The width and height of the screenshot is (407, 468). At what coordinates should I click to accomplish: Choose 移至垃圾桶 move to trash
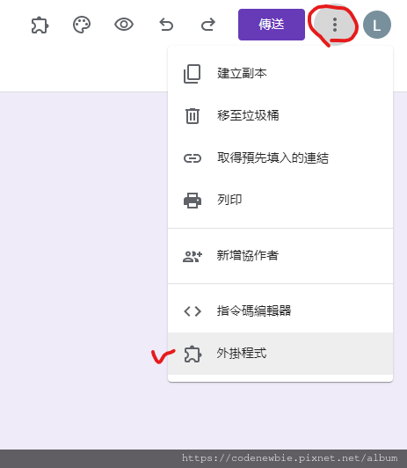280,116
